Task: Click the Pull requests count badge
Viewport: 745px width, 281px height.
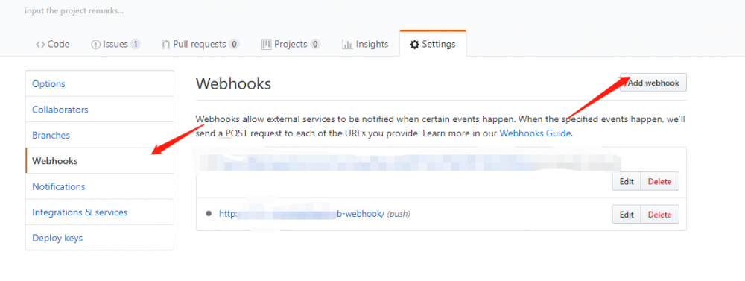Action: 234,45
